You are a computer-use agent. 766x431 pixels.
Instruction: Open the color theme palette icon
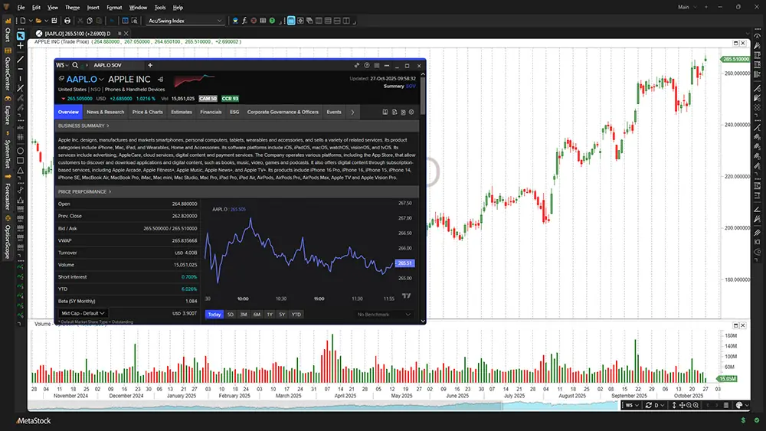tap(738, 404)
